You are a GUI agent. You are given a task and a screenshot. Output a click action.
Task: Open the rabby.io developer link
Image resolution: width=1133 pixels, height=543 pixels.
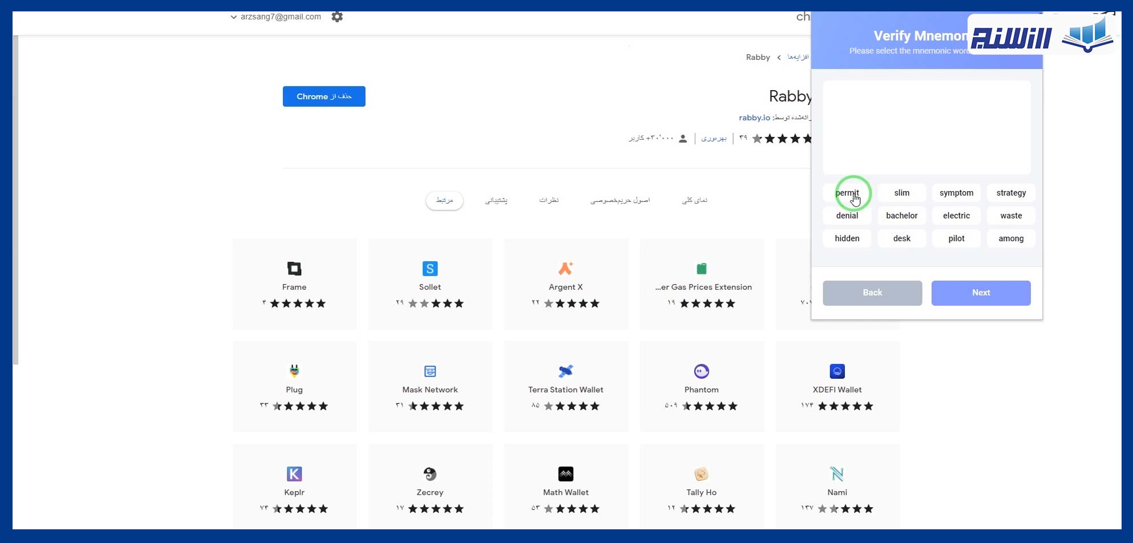pyautogui.click(x=754, y=117)
